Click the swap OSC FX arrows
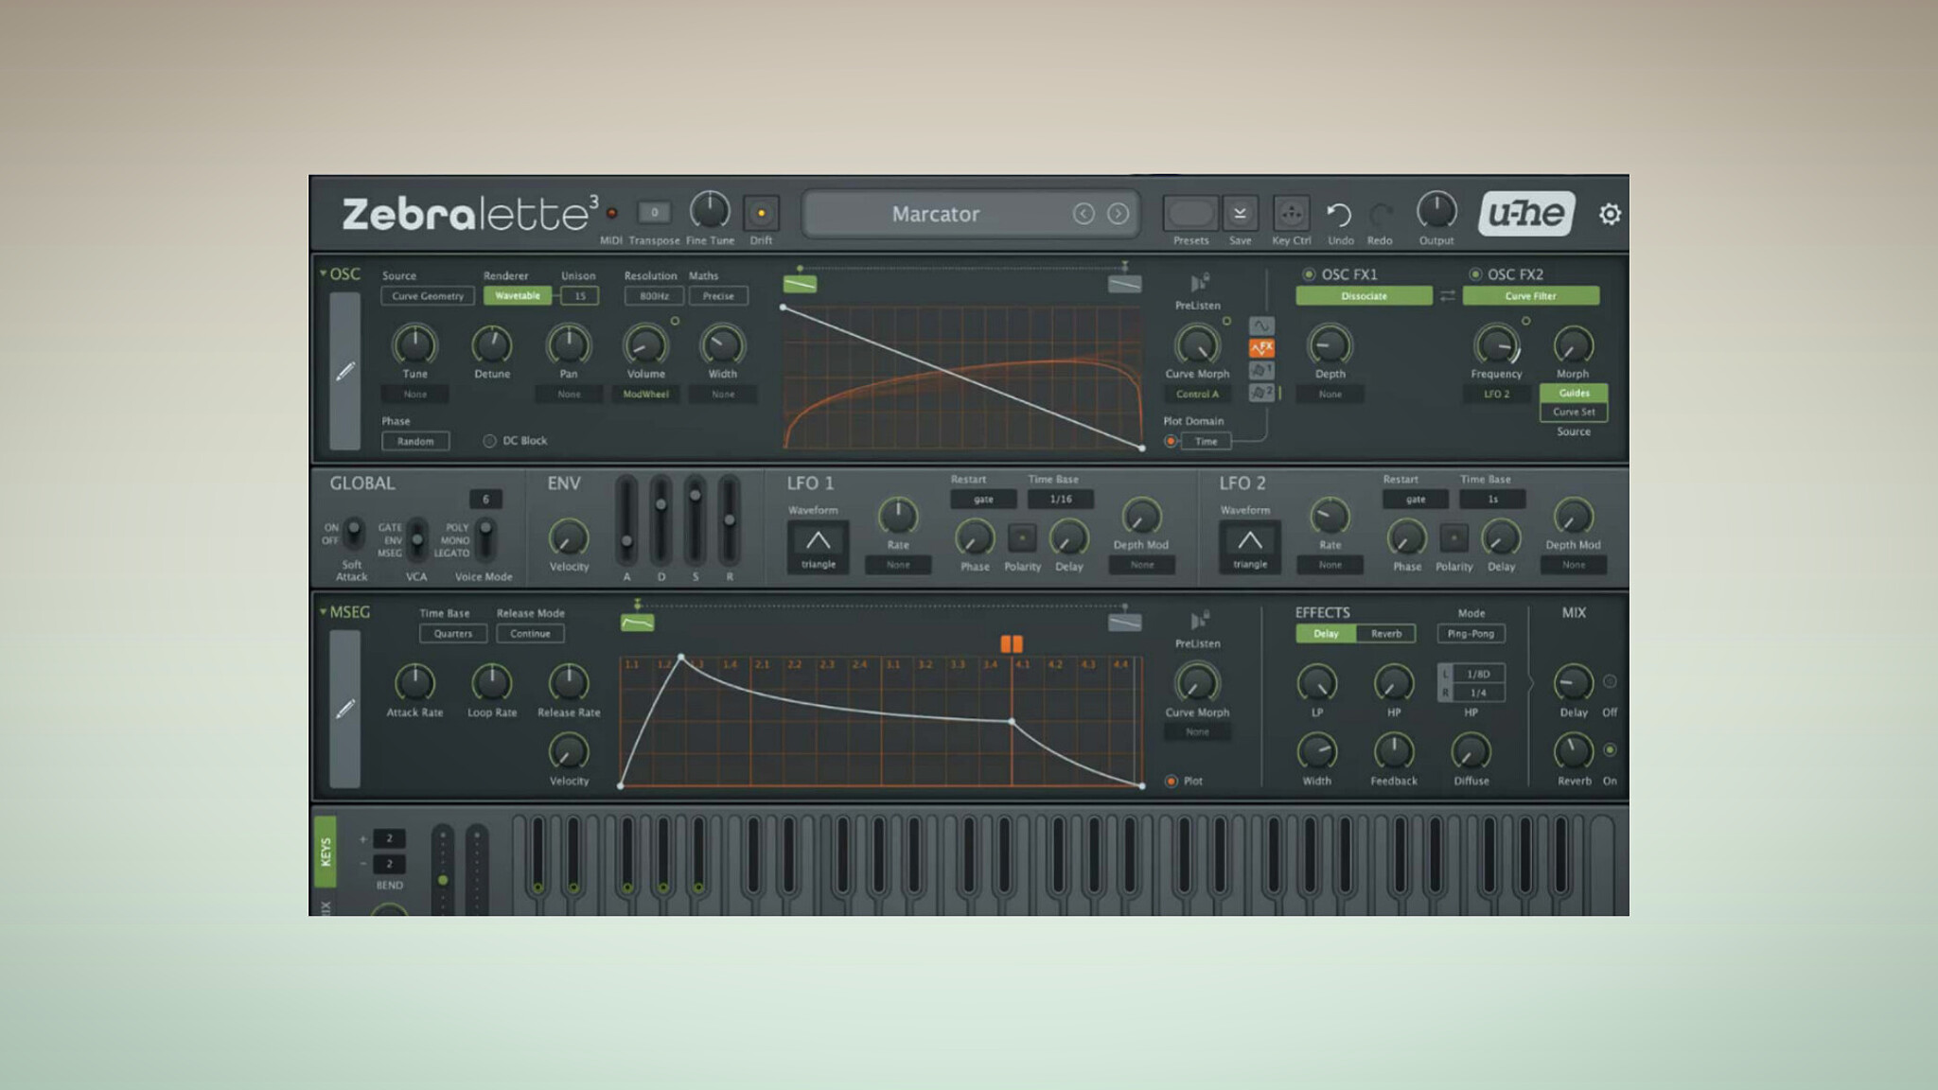 coord(1448,296)
